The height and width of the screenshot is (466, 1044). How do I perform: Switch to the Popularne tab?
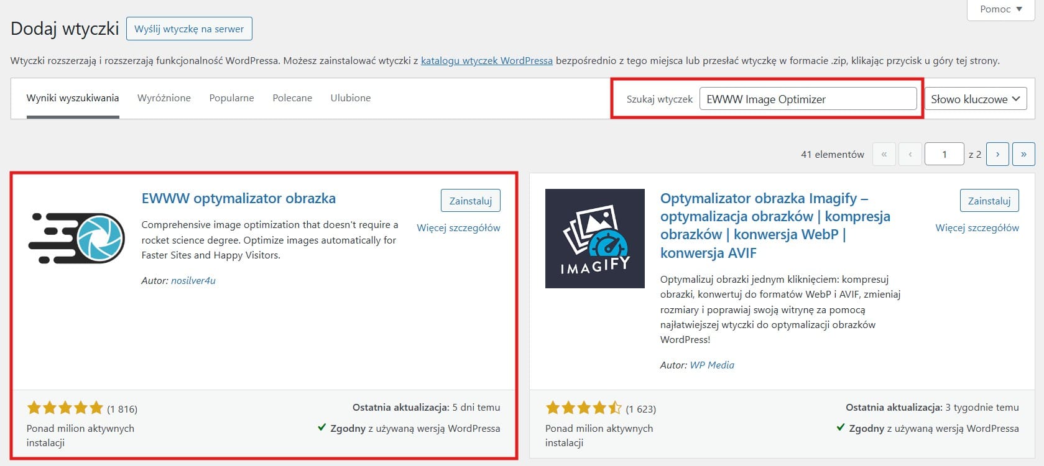tap(231, 98)
